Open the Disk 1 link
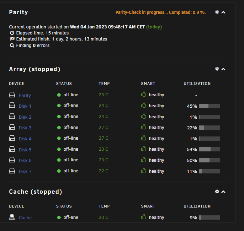Viewport: 244px width, 231px height. pos(25,106)
